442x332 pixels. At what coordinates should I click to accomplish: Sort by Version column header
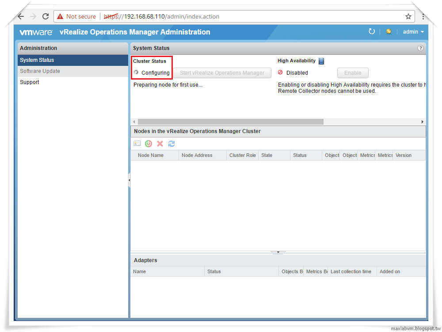click(409, 155)
